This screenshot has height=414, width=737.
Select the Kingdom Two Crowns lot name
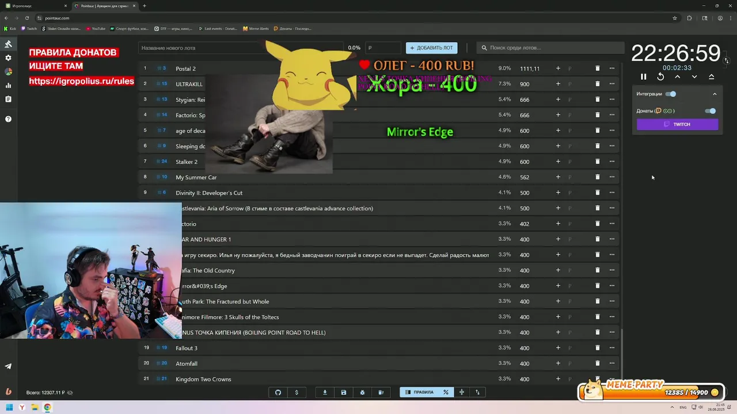[x=203, y=379]
